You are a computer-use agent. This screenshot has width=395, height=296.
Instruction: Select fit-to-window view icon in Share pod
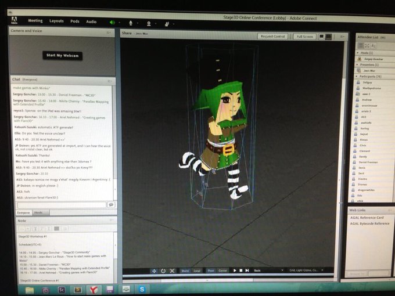coord(322,37)
